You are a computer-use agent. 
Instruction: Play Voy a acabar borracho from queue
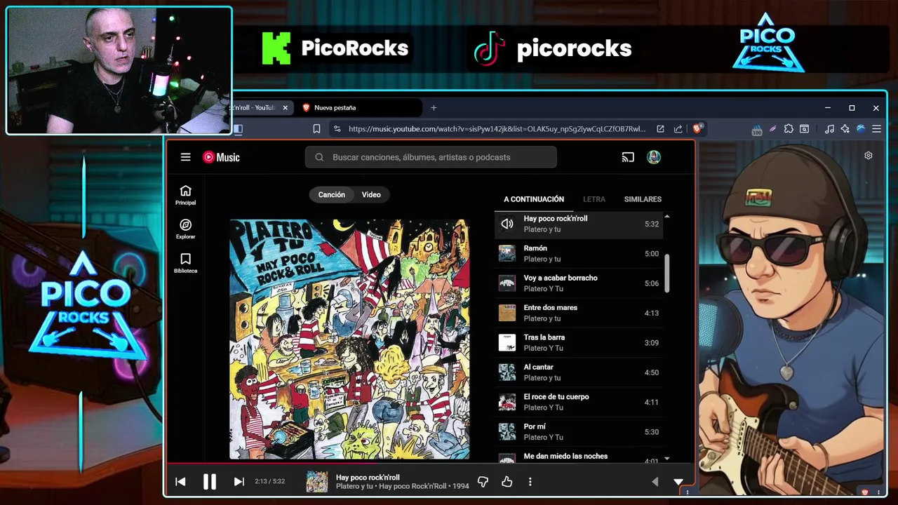(x=579, y=283)
